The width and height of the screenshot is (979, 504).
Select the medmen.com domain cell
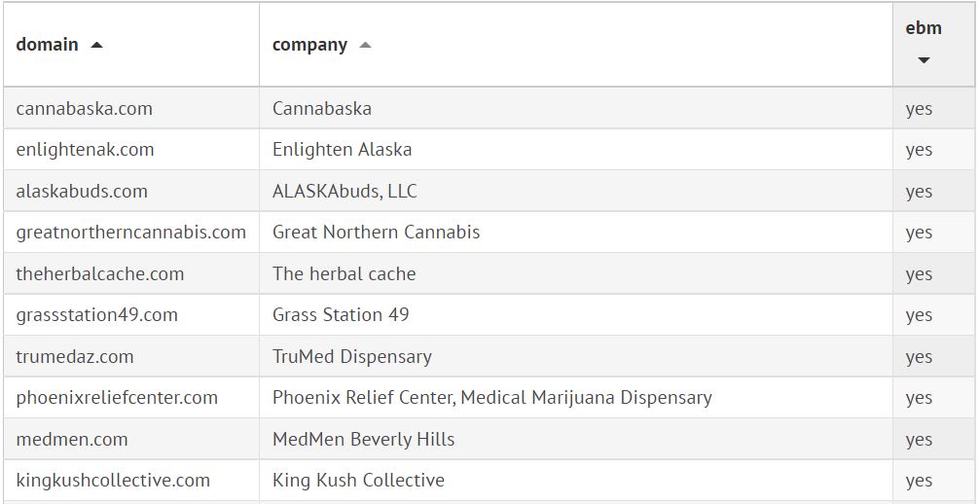[72, 439]
